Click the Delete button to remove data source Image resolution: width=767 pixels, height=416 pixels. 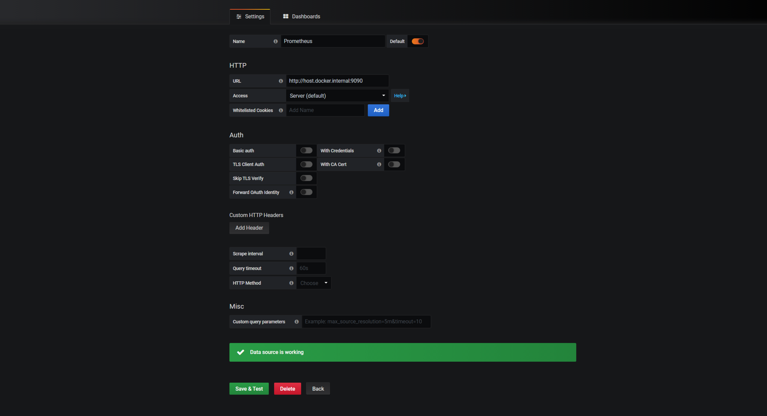click(x=287, y=388)
